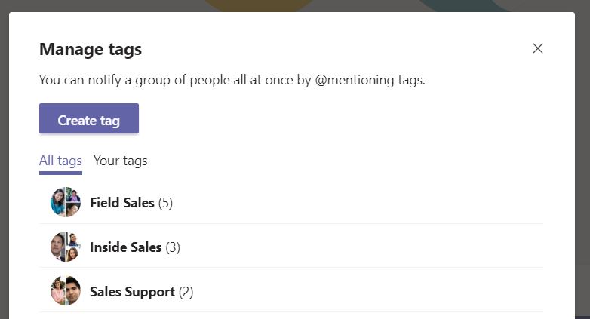Image resolution: width=590 pixels, height=319 pixels.
Task: Click the Sales Support member count (2)
Action: 186,291
